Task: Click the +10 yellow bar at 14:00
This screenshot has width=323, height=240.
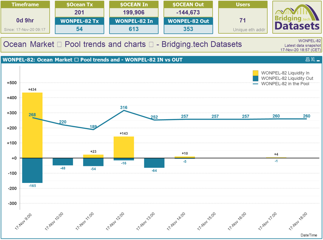Action: click(185, 157)
